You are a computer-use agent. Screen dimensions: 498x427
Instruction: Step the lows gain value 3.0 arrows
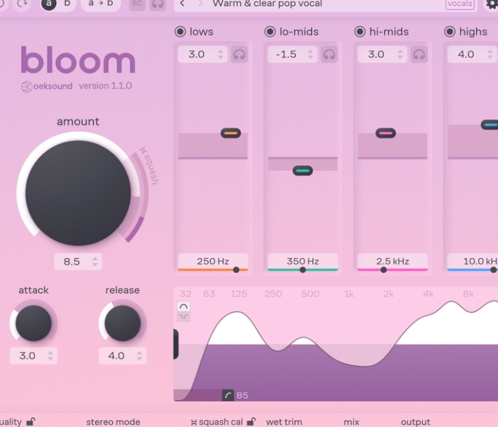(x=221, y=55)
